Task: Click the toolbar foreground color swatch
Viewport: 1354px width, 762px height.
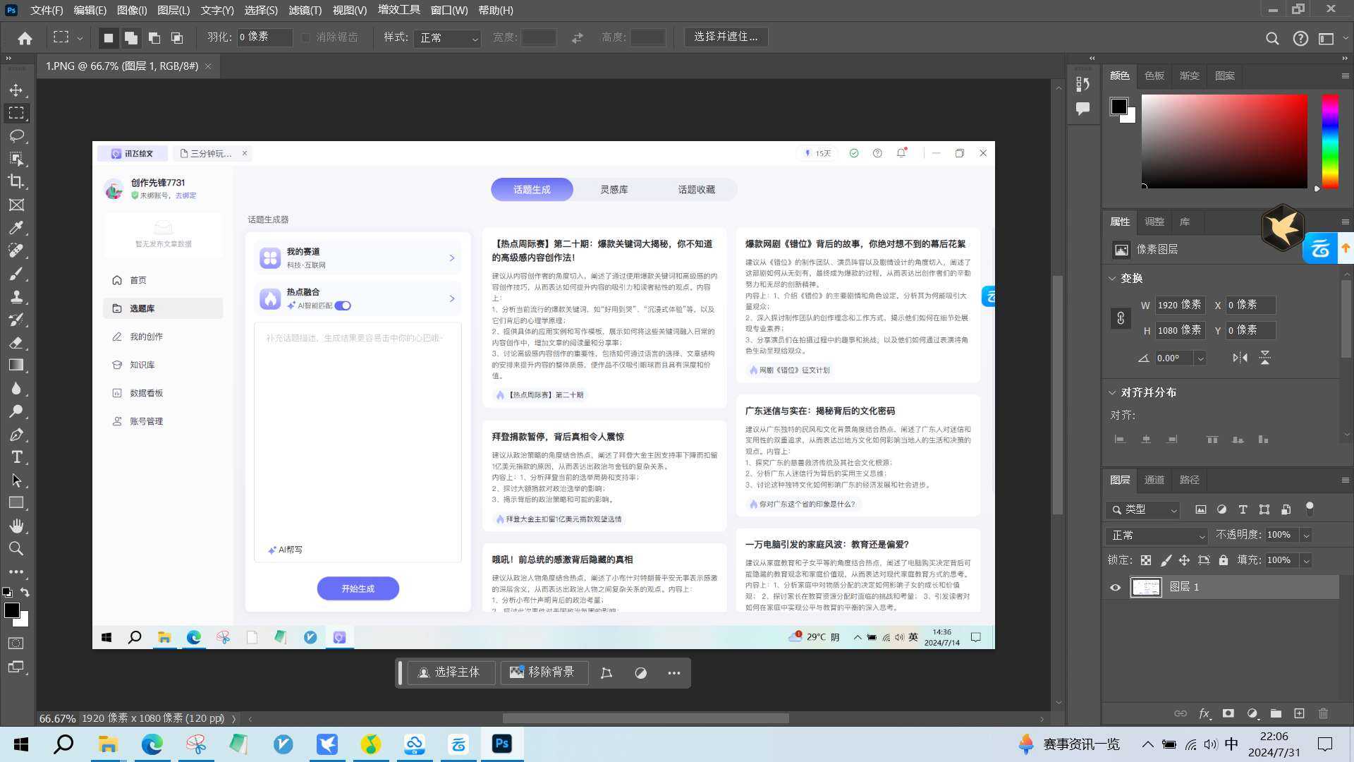Action: coord(12,610)
